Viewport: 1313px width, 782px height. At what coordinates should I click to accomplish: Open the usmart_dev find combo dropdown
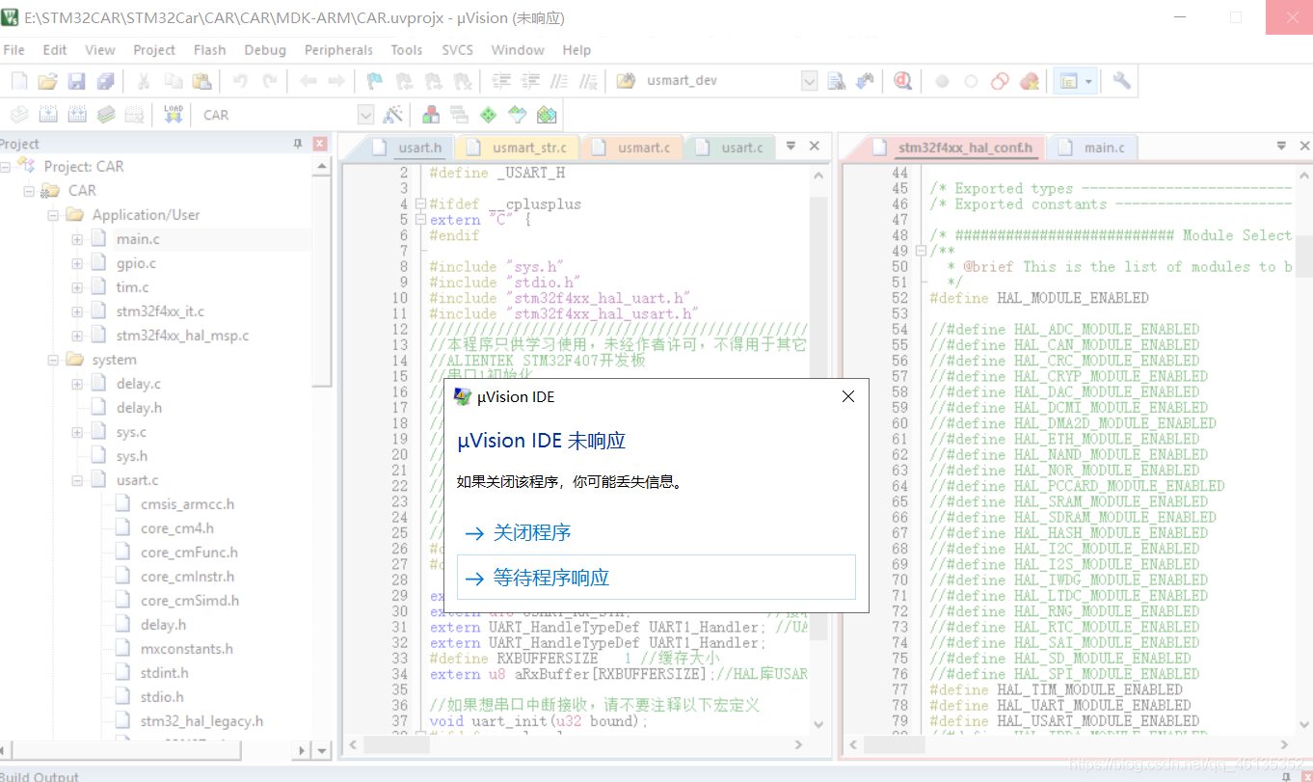click(810, 81)
